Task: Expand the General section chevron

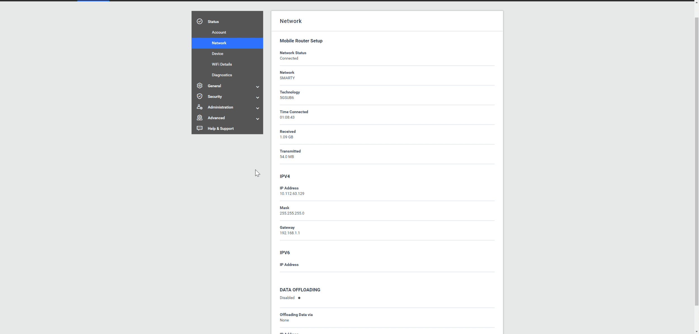Action: (257, 87)
